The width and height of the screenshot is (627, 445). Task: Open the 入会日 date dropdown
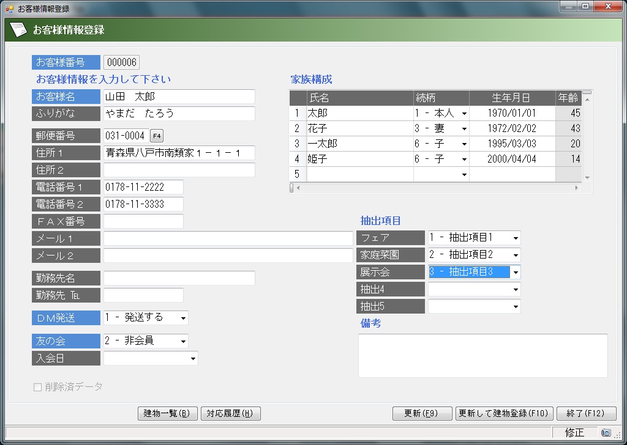coord(193,358)
